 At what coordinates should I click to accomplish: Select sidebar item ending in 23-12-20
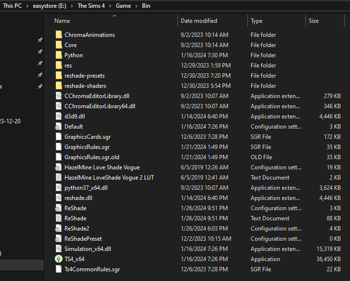point(10,121)
